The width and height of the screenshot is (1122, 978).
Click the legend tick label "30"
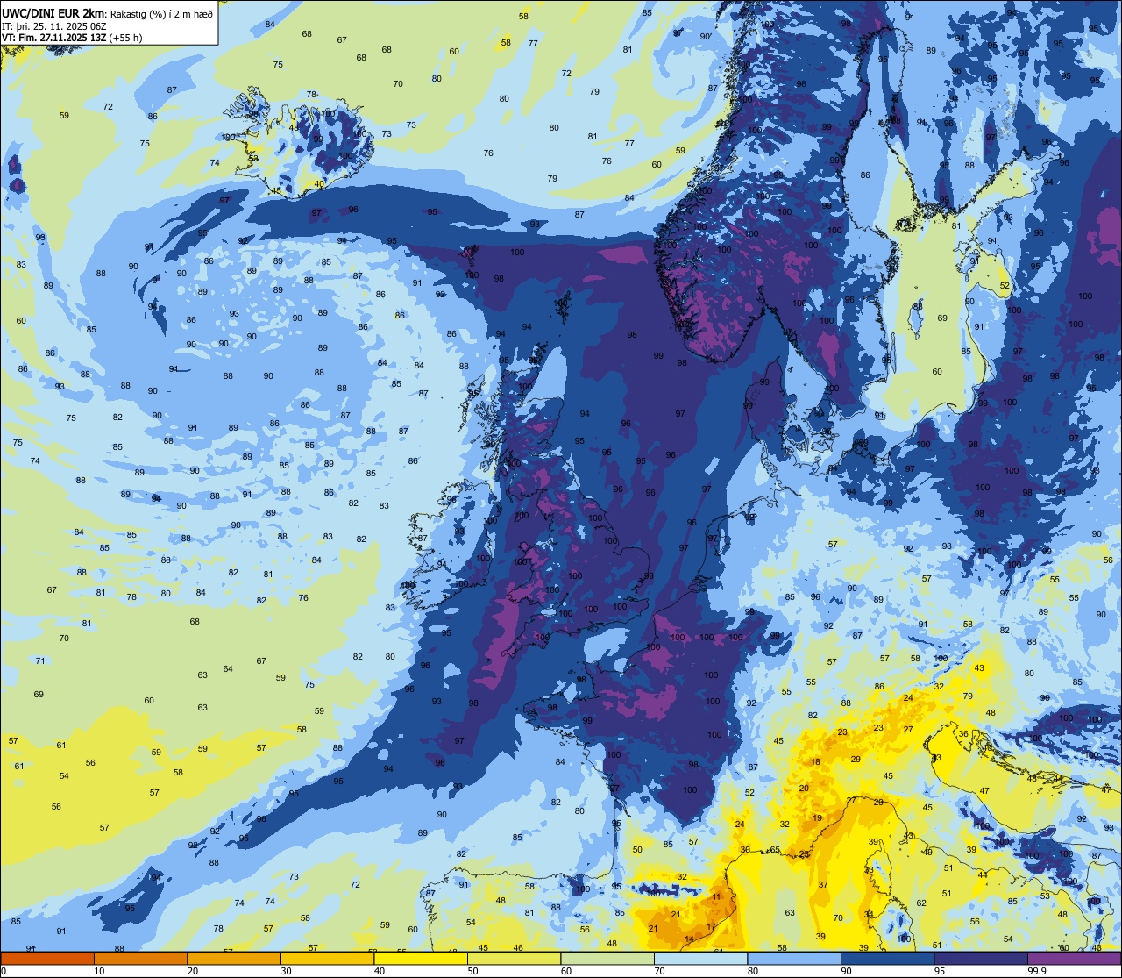286,971
